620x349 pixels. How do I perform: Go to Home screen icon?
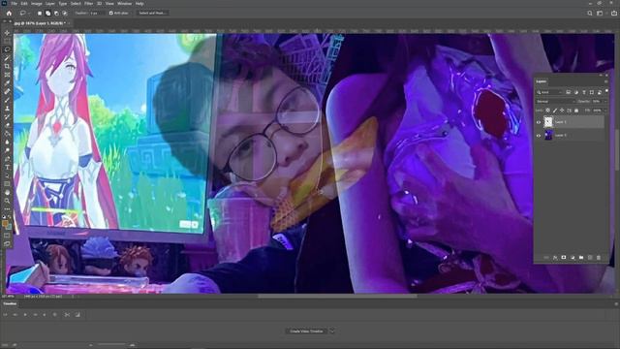pyautogui.click(x=9, y=13)
